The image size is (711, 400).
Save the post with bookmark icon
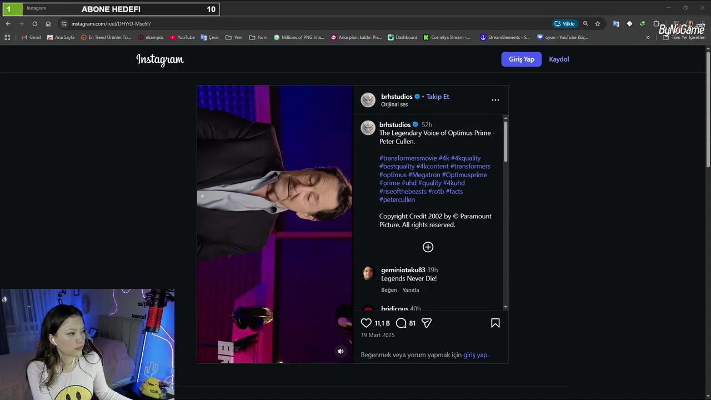coord(495,323)
